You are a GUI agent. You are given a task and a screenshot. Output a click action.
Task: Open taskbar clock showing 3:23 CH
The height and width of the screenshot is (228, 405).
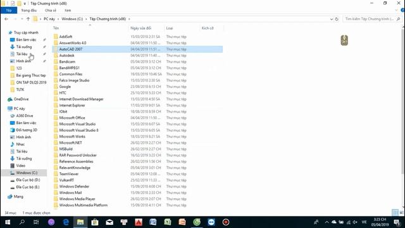(x=380, y=222)
